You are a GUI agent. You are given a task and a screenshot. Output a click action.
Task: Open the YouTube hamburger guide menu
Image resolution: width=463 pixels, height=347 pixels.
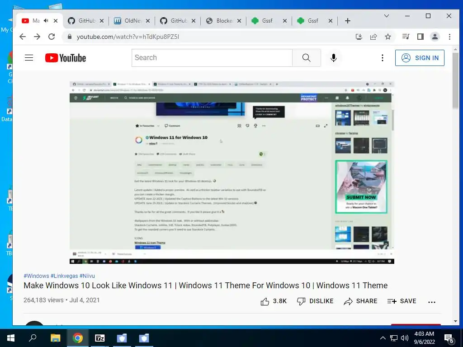coord(29,57)
